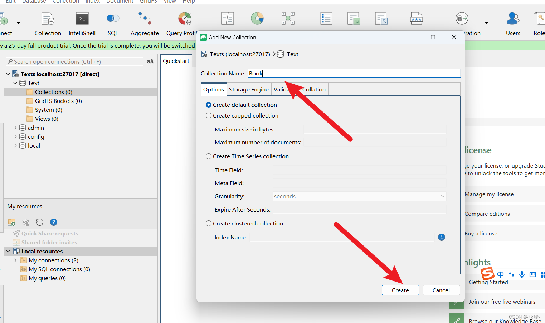Viewport: 545px width, 323px height.
Task: Click the IME keyboard icon
Action: point(533,274)
